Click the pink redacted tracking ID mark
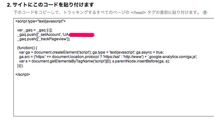 point(81,35)
